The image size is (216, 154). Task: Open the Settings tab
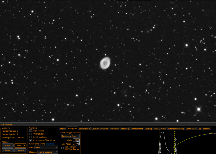click(207, 129)
